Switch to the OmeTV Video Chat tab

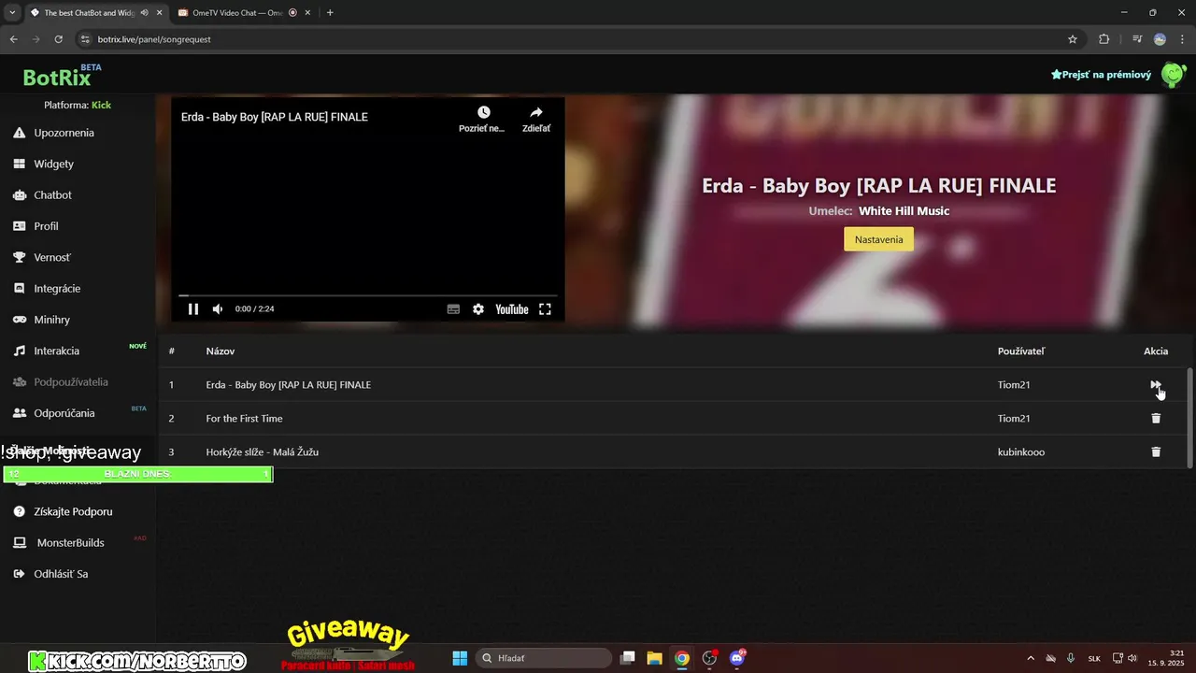pos(238,13)
